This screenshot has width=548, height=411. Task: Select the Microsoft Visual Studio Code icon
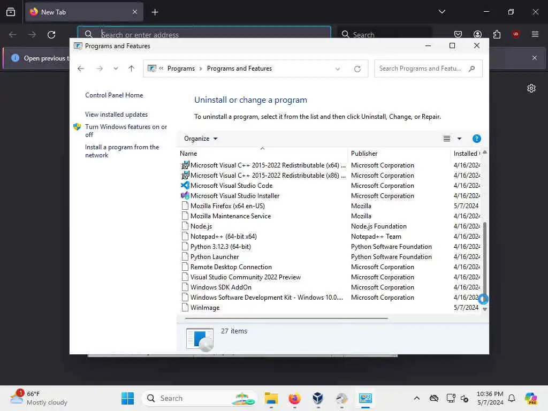[185, 185]
